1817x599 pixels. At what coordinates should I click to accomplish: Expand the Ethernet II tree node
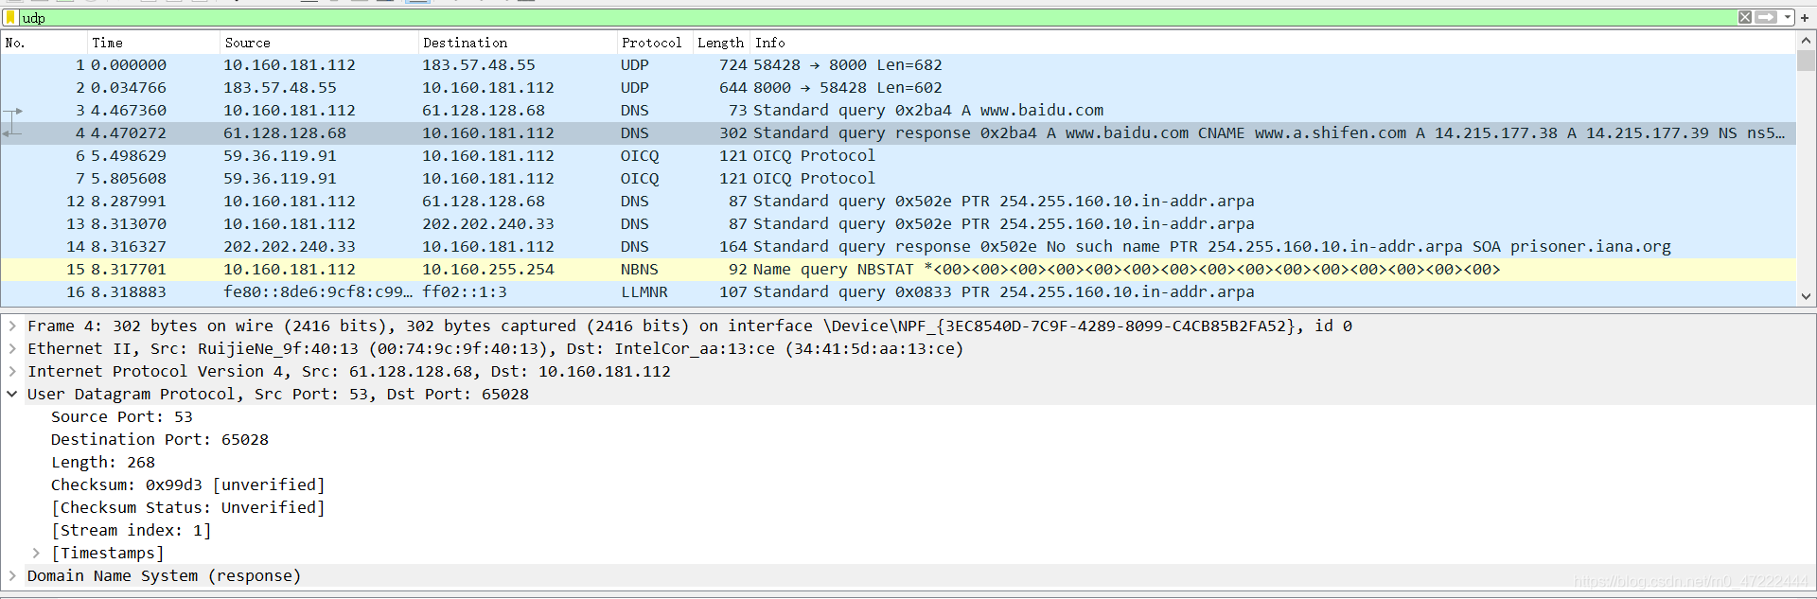(12, 348)
